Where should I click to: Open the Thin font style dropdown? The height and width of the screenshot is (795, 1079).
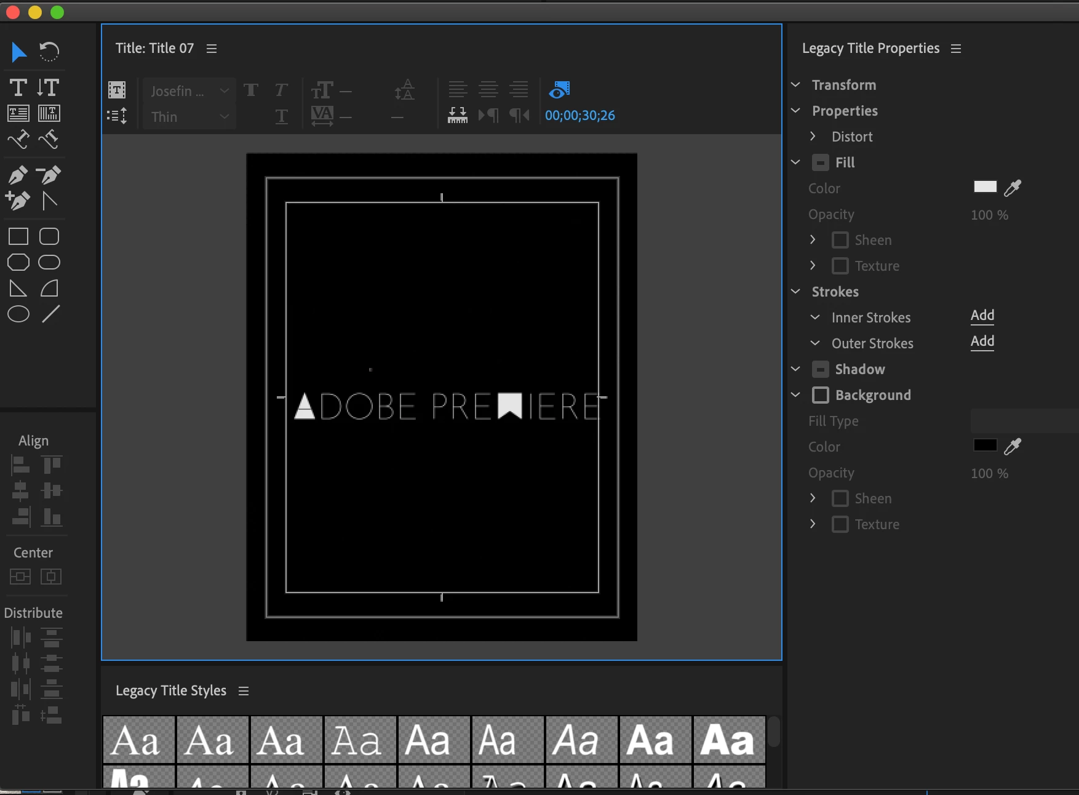click(x=189, y=117)
